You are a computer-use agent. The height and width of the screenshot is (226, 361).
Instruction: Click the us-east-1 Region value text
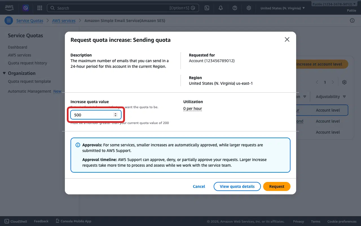coord(221,83)
